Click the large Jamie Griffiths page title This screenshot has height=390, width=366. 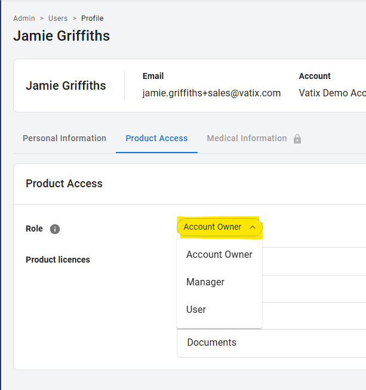point(61,36)
